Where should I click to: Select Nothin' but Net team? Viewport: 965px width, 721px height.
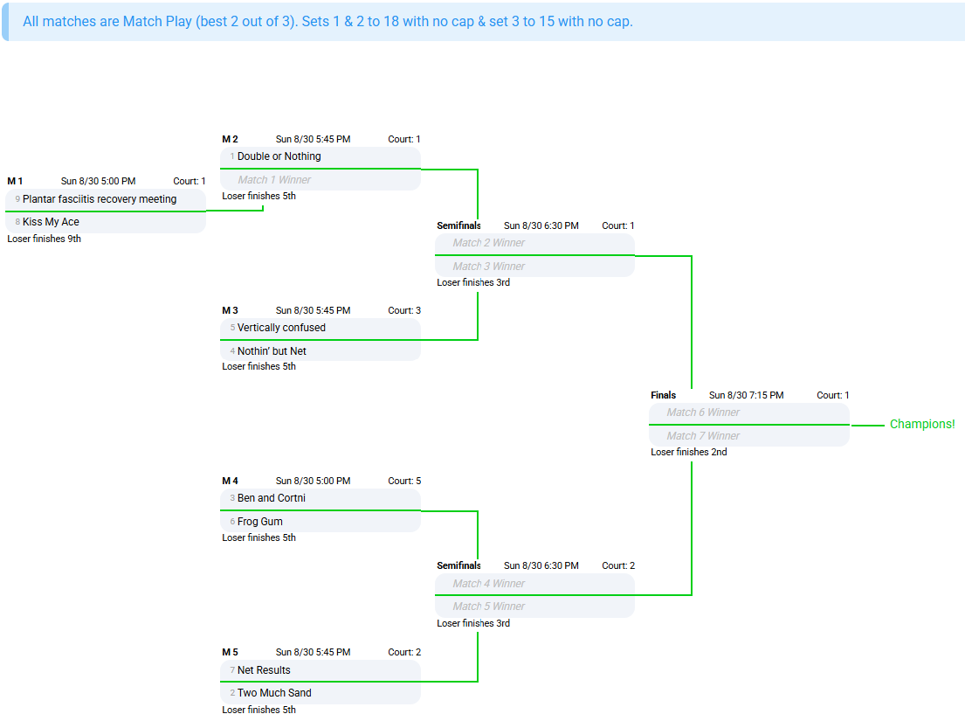pos(320,351)
